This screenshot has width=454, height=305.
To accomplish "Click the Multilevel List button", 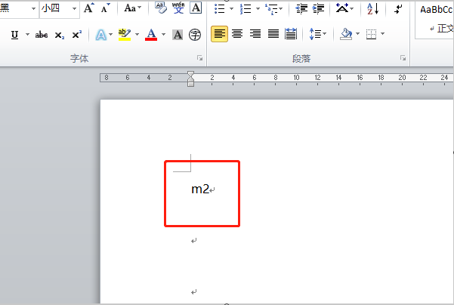I will tap(271, 9).
